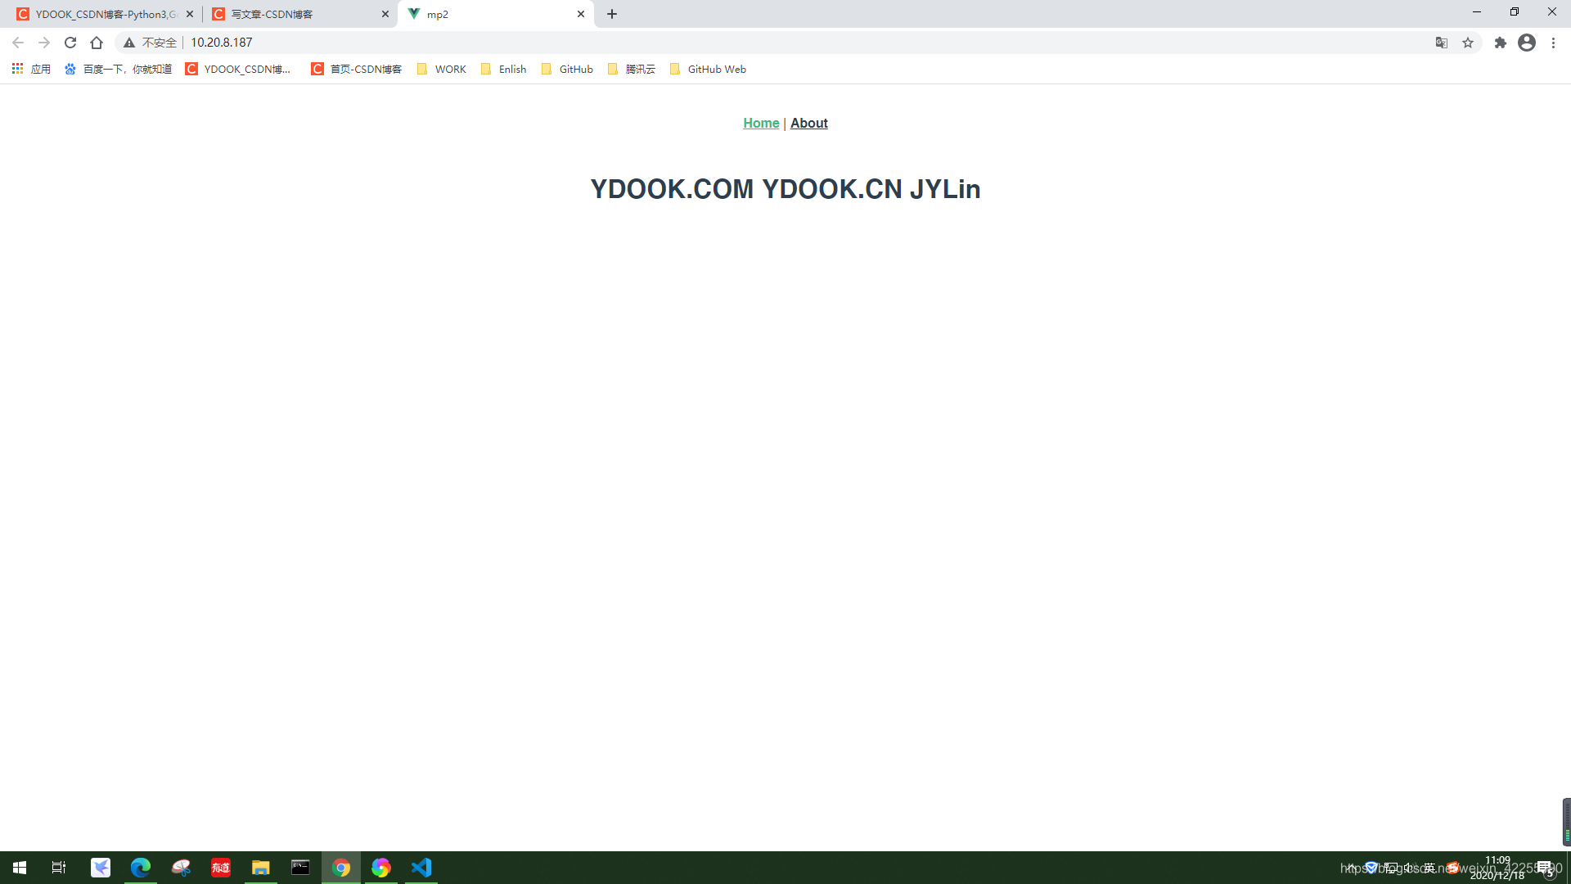Open the Apps shortcut in bookmarks bar
1571x884 pixels.
coord(31,69)
